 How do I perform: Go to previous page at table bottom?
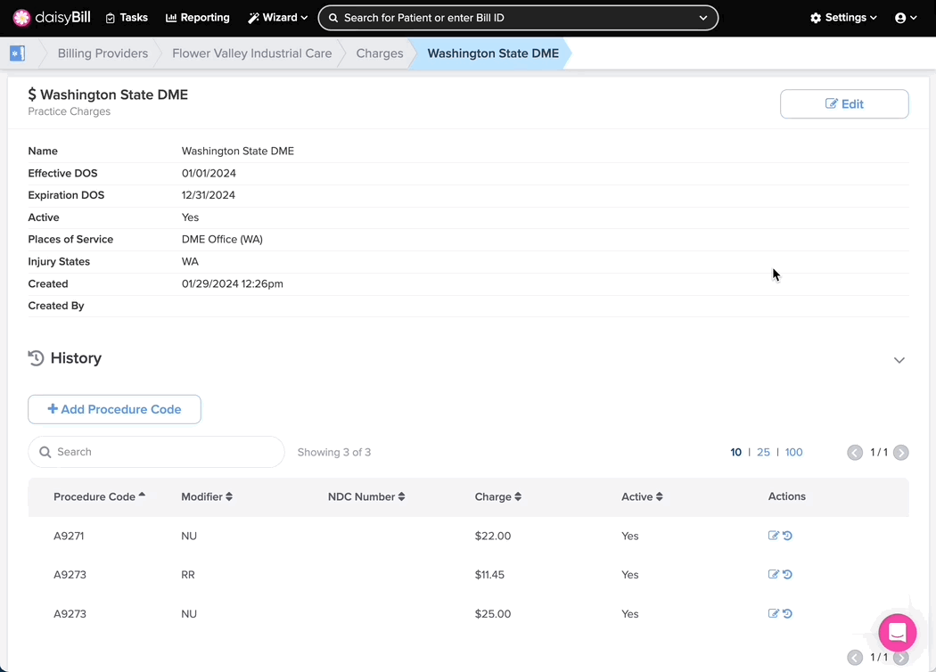tap(855, 657)
